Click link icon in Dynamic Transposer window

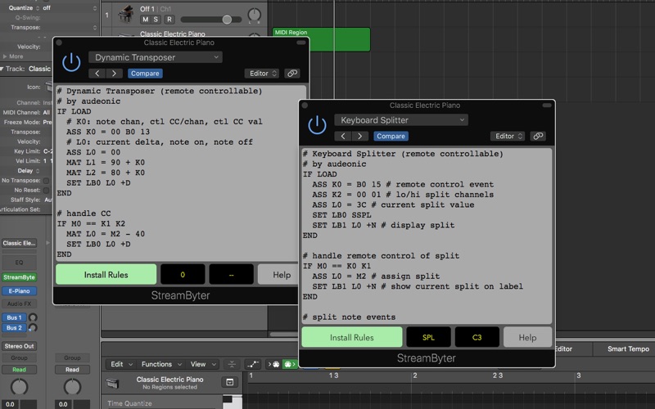(x=292, y=74)
